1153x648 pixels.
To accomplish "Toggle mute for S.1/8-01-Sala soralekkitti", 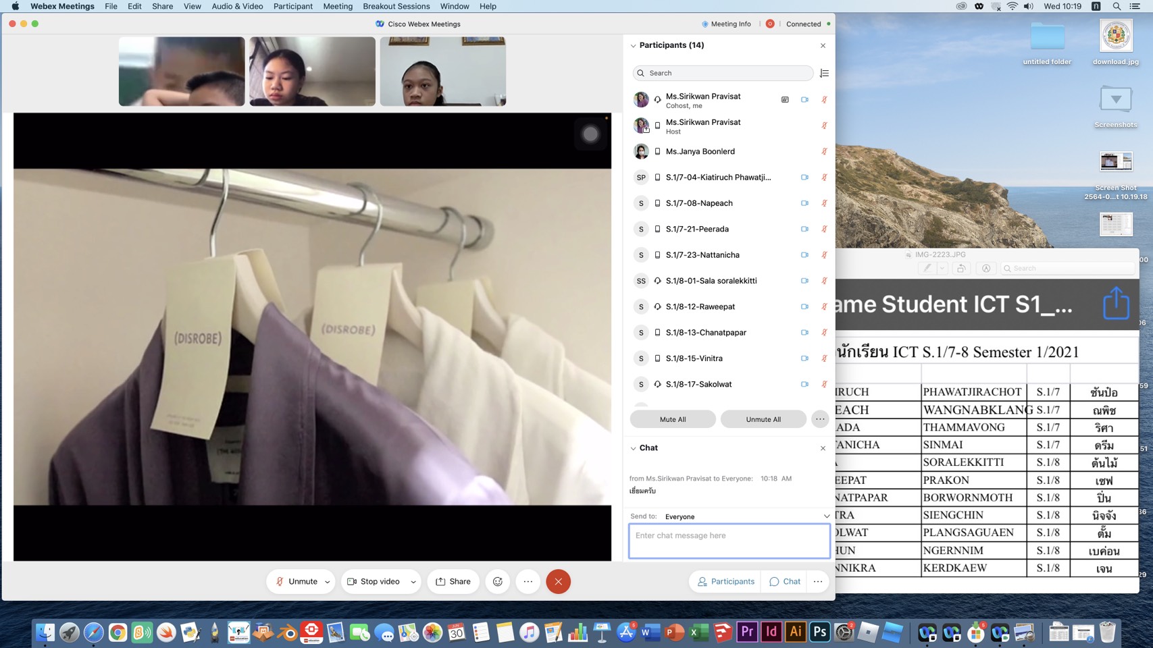I will coord(824,281).
